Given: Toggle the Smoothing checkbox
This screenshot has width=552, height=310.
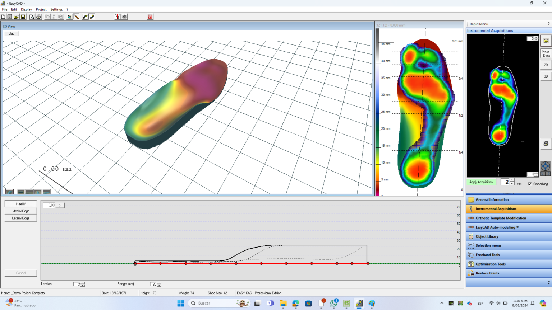Looking at the screenshot, I should [530, 184].
